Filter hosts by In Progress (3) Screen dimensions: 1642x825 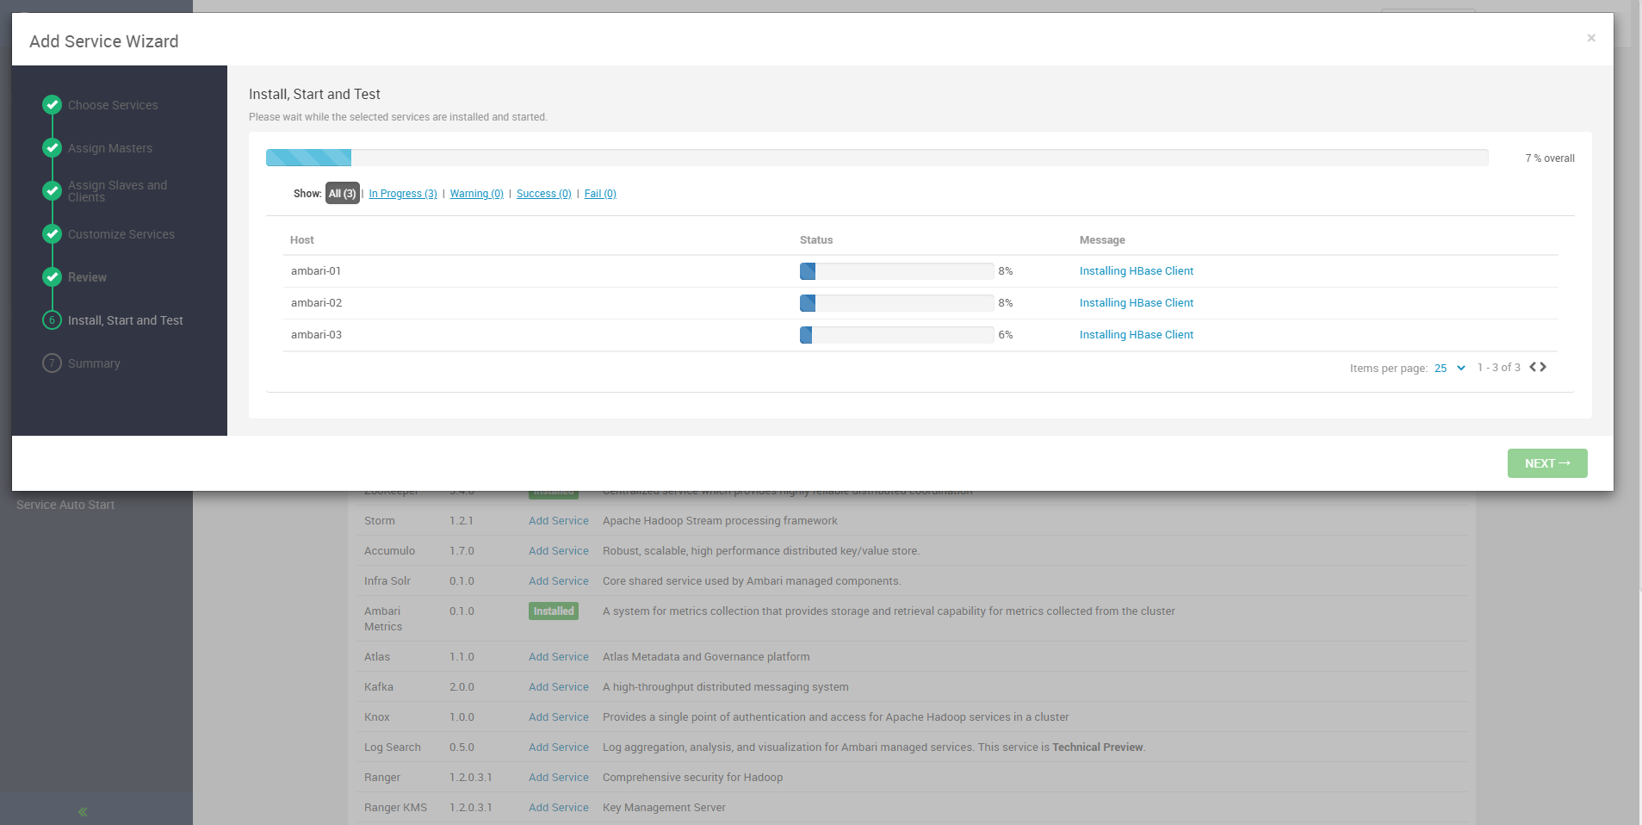pyautogui.click(x=403, y=194)
